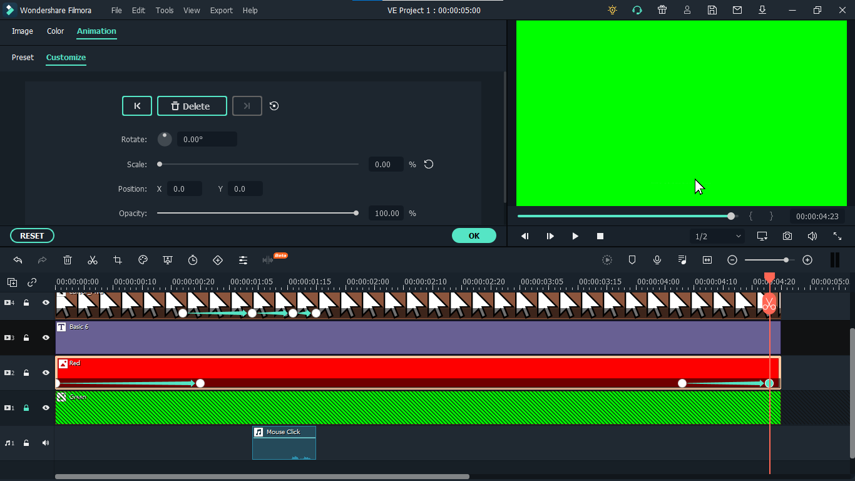Click the download icon in title bar
855x481 pixels.
click(x=762, y=10)
